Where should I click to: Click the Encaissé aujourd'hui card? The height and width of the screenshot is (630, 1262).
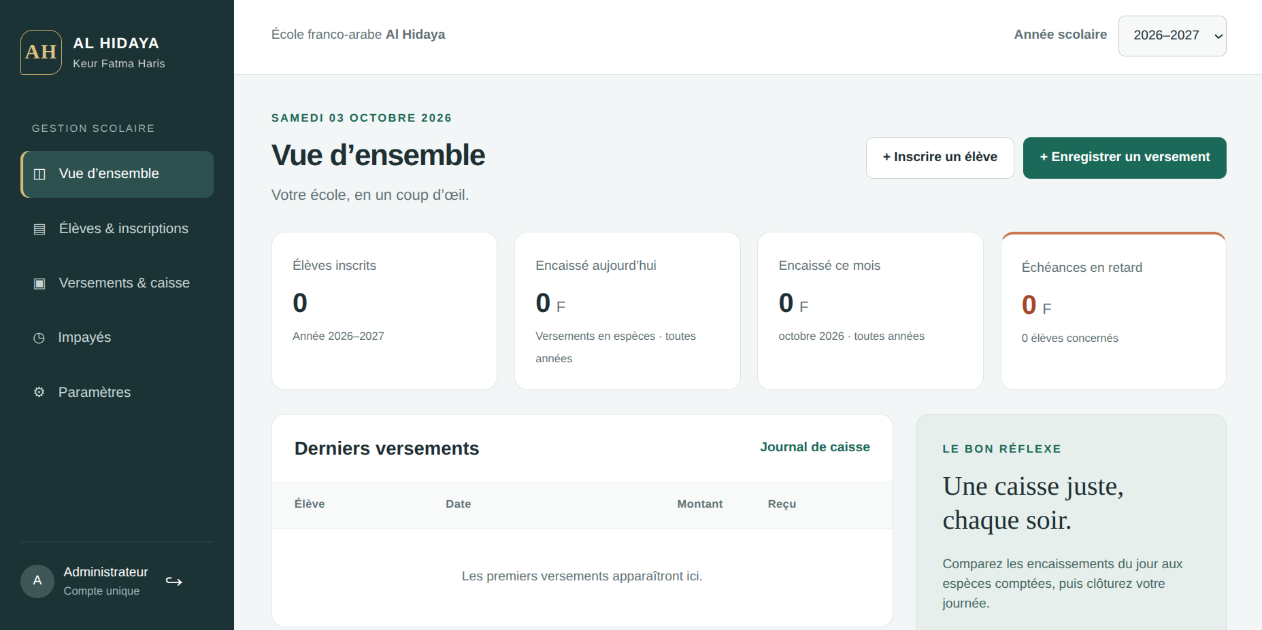coord(627,311)
